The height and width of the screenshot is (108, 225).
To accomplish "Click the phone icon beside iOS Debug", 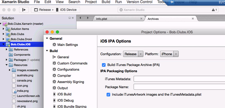I will (54, 100).
